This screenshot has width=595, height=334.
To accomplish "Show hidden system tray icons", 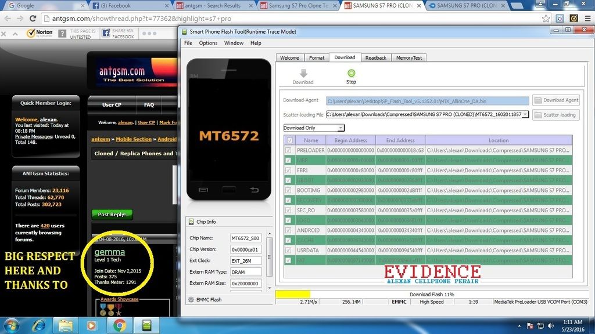I will (519, 326).
